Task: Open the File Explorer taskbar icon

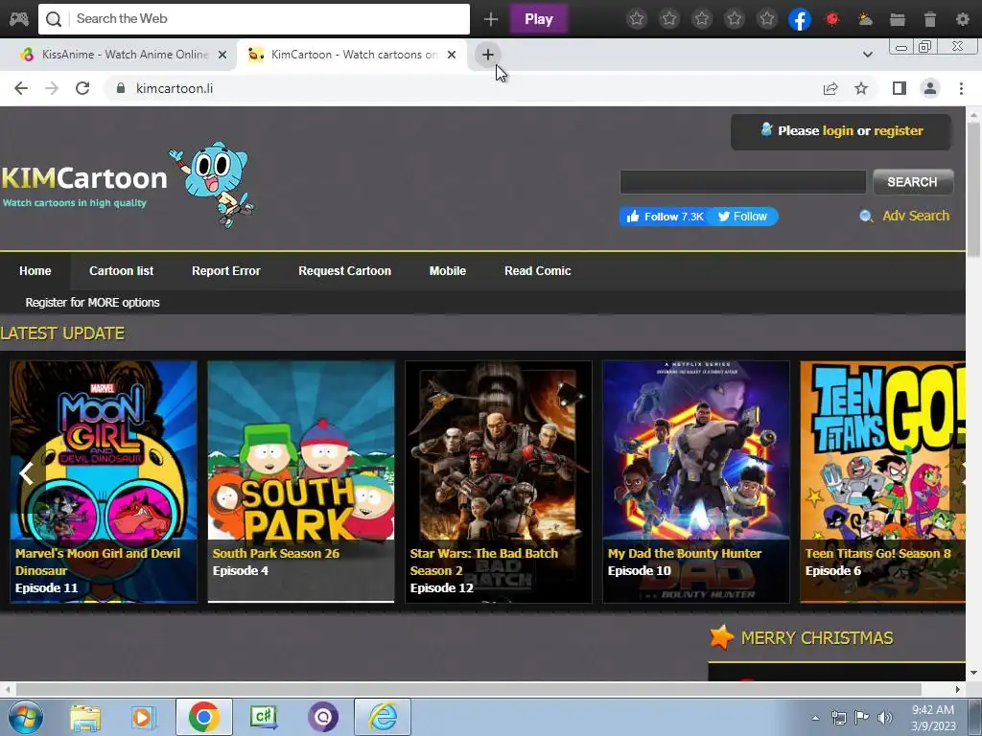Action: click(85, 717)
